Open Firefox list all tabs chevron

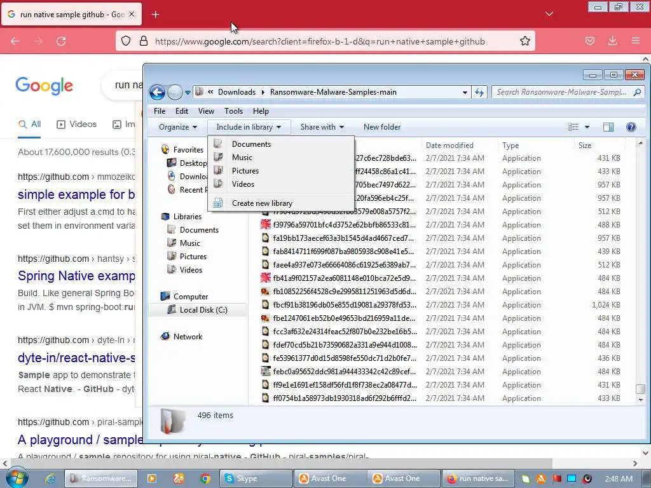pyautogui.click(x=549, y=14)
